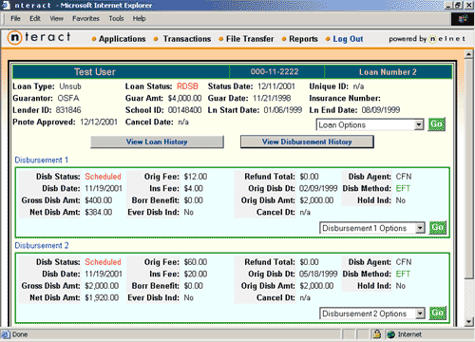Image resolution: width=475 pixels, height=342 pixels.
Task: Go to Applications page
Action: tap(122, 39)
